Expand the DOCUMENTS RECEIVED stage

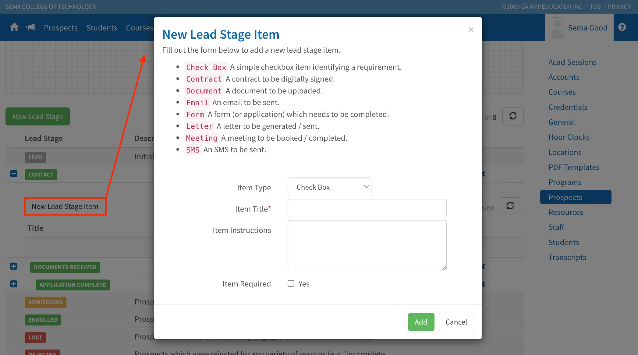14,266
